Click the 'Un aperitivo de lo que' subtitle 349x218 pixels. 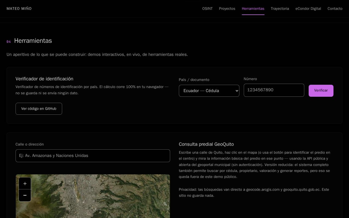tap(97, 55)
